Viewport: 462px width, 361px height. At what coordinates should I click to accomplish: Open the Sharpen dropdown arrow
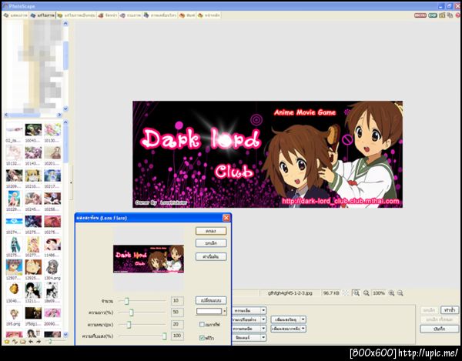pyautogui.click(x=263, y=329)
